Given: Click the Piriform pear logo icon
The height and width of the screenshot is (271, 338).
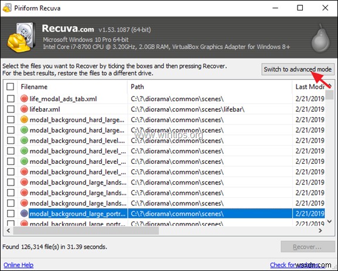Looking at the screenshot, I should (320, 38).
